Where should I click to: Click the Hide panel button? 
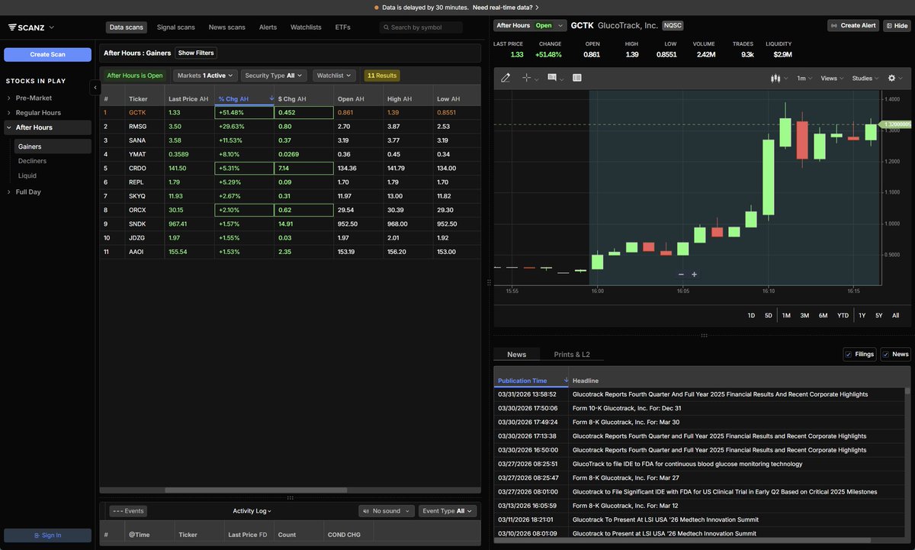[897, 25]
